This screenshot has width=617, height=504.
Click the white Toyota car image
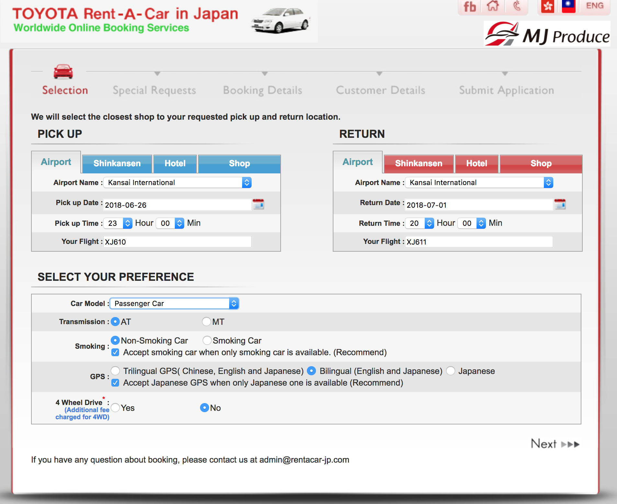(280, 21)
